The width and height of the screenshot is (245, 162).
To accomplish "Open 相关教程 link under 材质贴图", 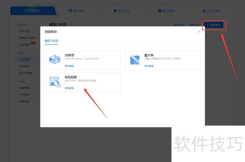I will [69, 88].
